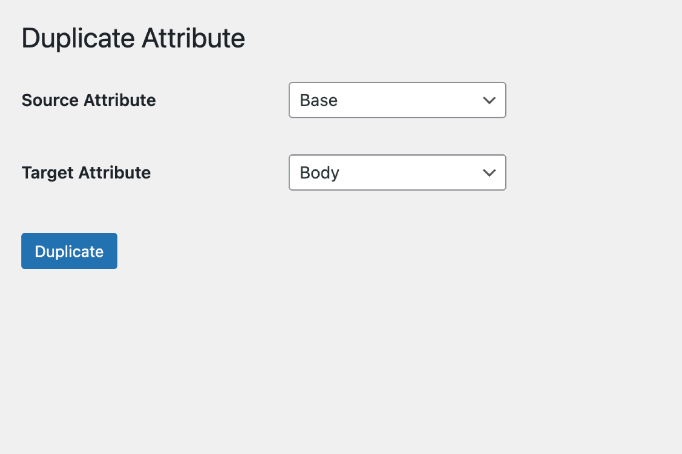Select the Body value in target select
The image size is (682, 454).
[320, 173]
